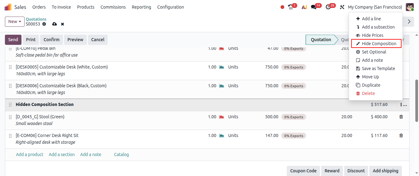Open Units field of Stool (Green) line
The image size is (419, 176).
[x=233, y=117]
